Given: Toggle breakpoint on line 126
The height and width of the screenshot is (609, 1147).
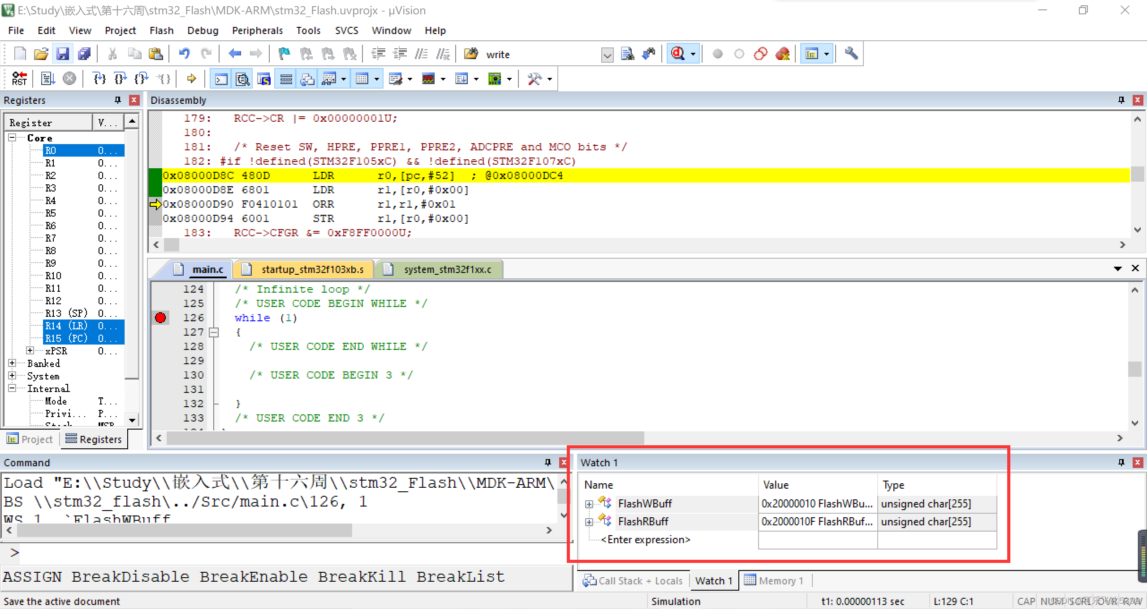Looking at the screenshot, I should pos(160,318).
